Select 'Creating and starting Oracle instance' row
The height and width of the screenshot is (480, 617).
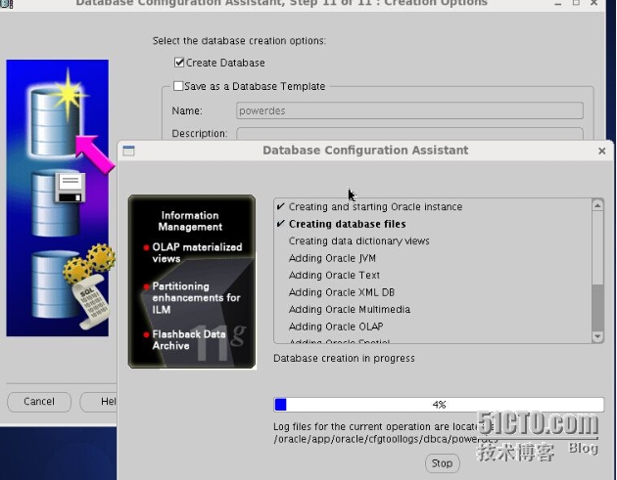pyautogui.click(x=375, y=207)
